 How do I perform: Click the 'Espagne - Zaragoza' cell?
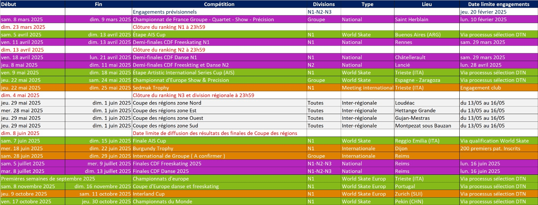(x=427, y=80)
